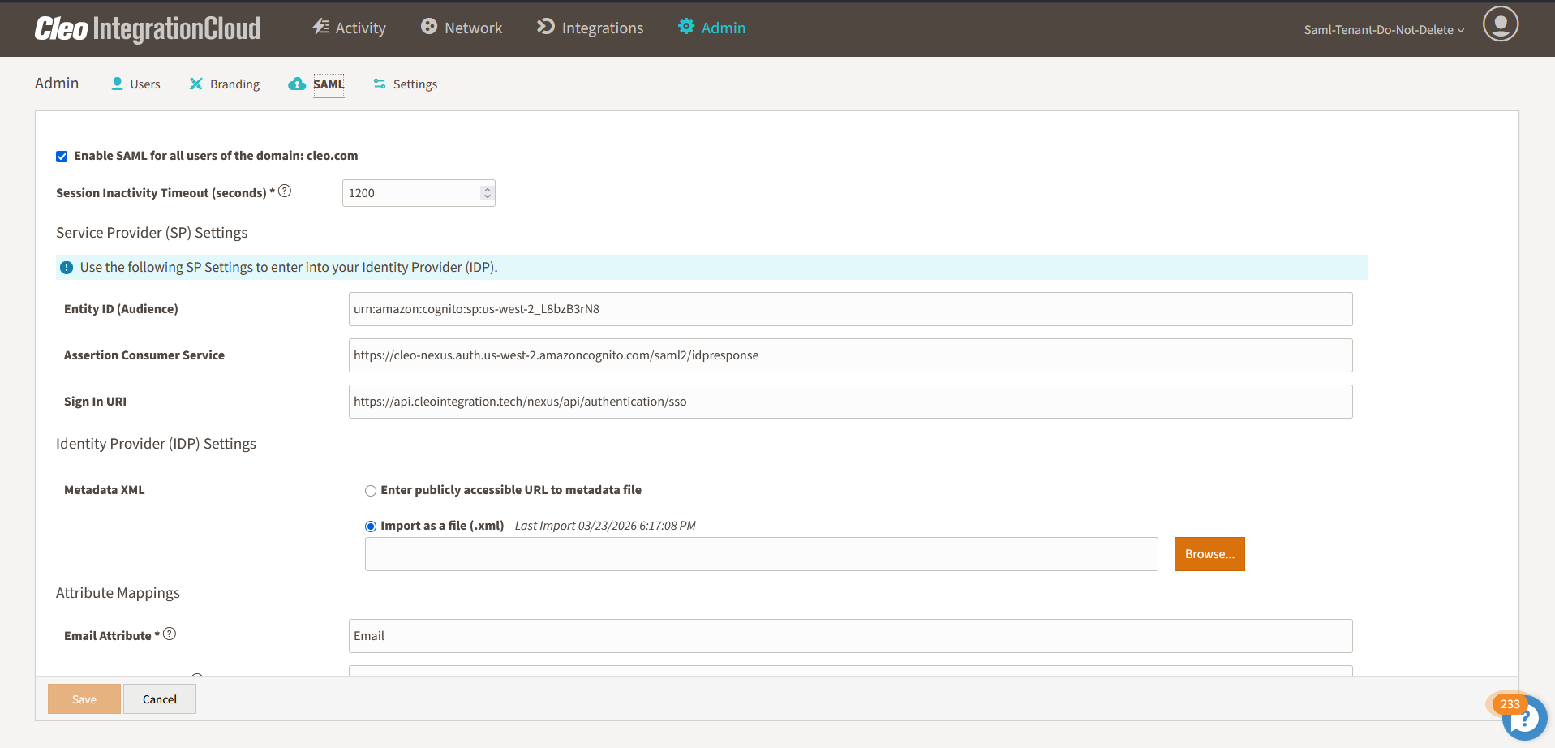Click the Cancel button
This screenshot has height=748, width=1555.
point(160,699)
